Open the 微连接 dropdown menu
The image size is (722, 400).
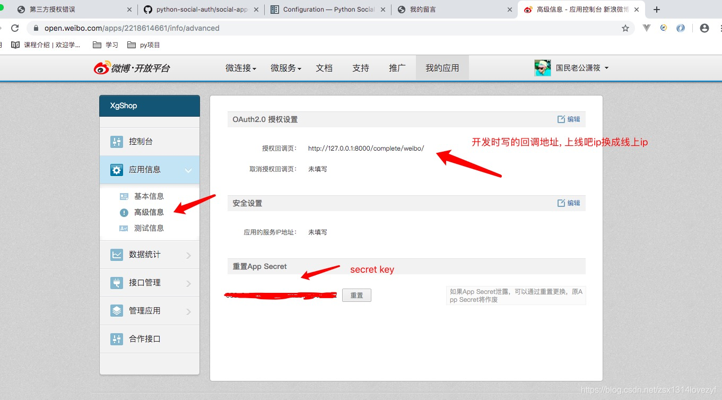point(241,68)
